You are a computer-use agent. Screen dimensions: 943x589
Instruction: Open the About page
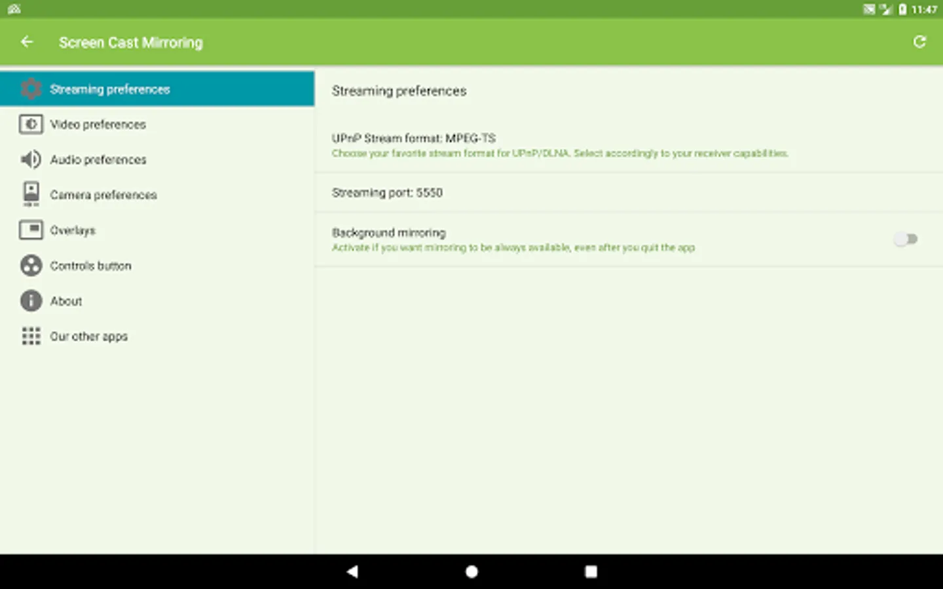tap(157, 301)
